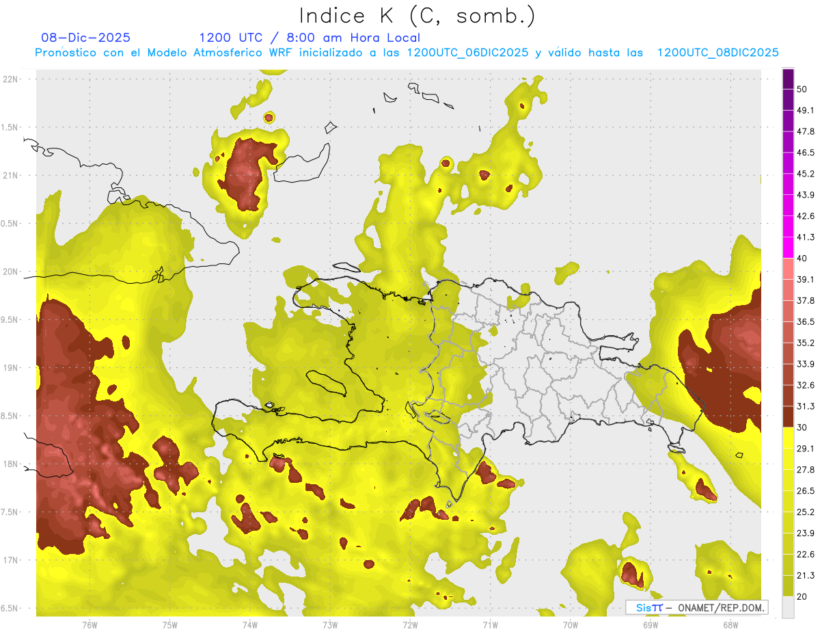Click the 'Pronostico con el Modelo Atmosferico WRF' line
Image resolution: width=820 pixels, height=634 pixels.
pos(407,53)
